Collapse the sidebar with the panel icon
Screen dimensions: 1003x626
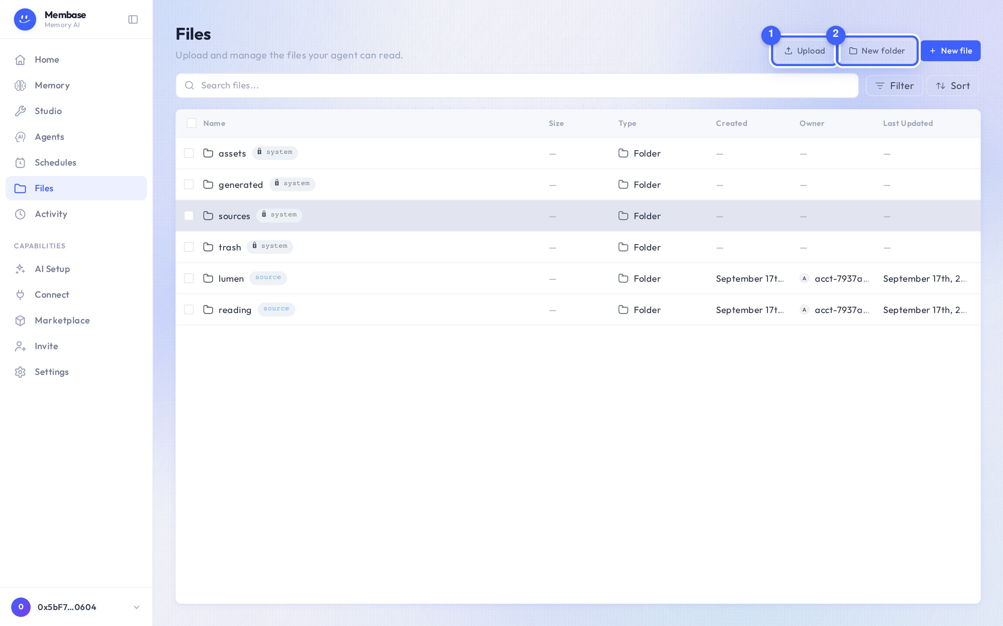click(133, 19)
